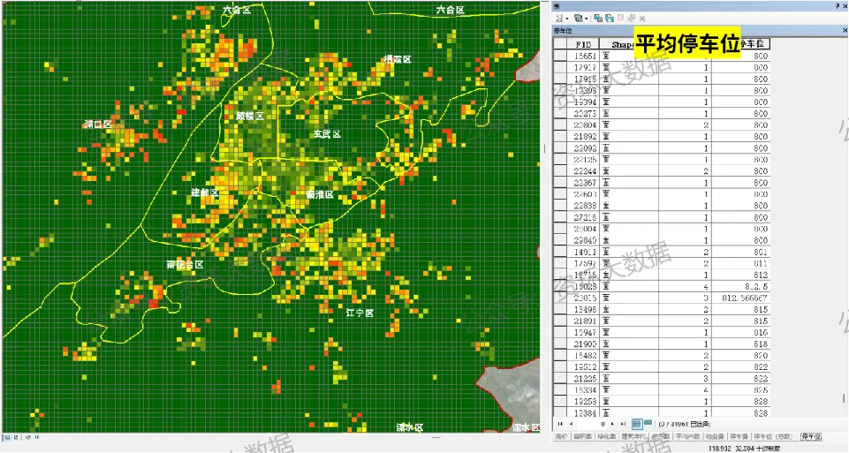The image size is (849, 453).
Task: Select the 停车位 column header
Action: click(754, 43)
